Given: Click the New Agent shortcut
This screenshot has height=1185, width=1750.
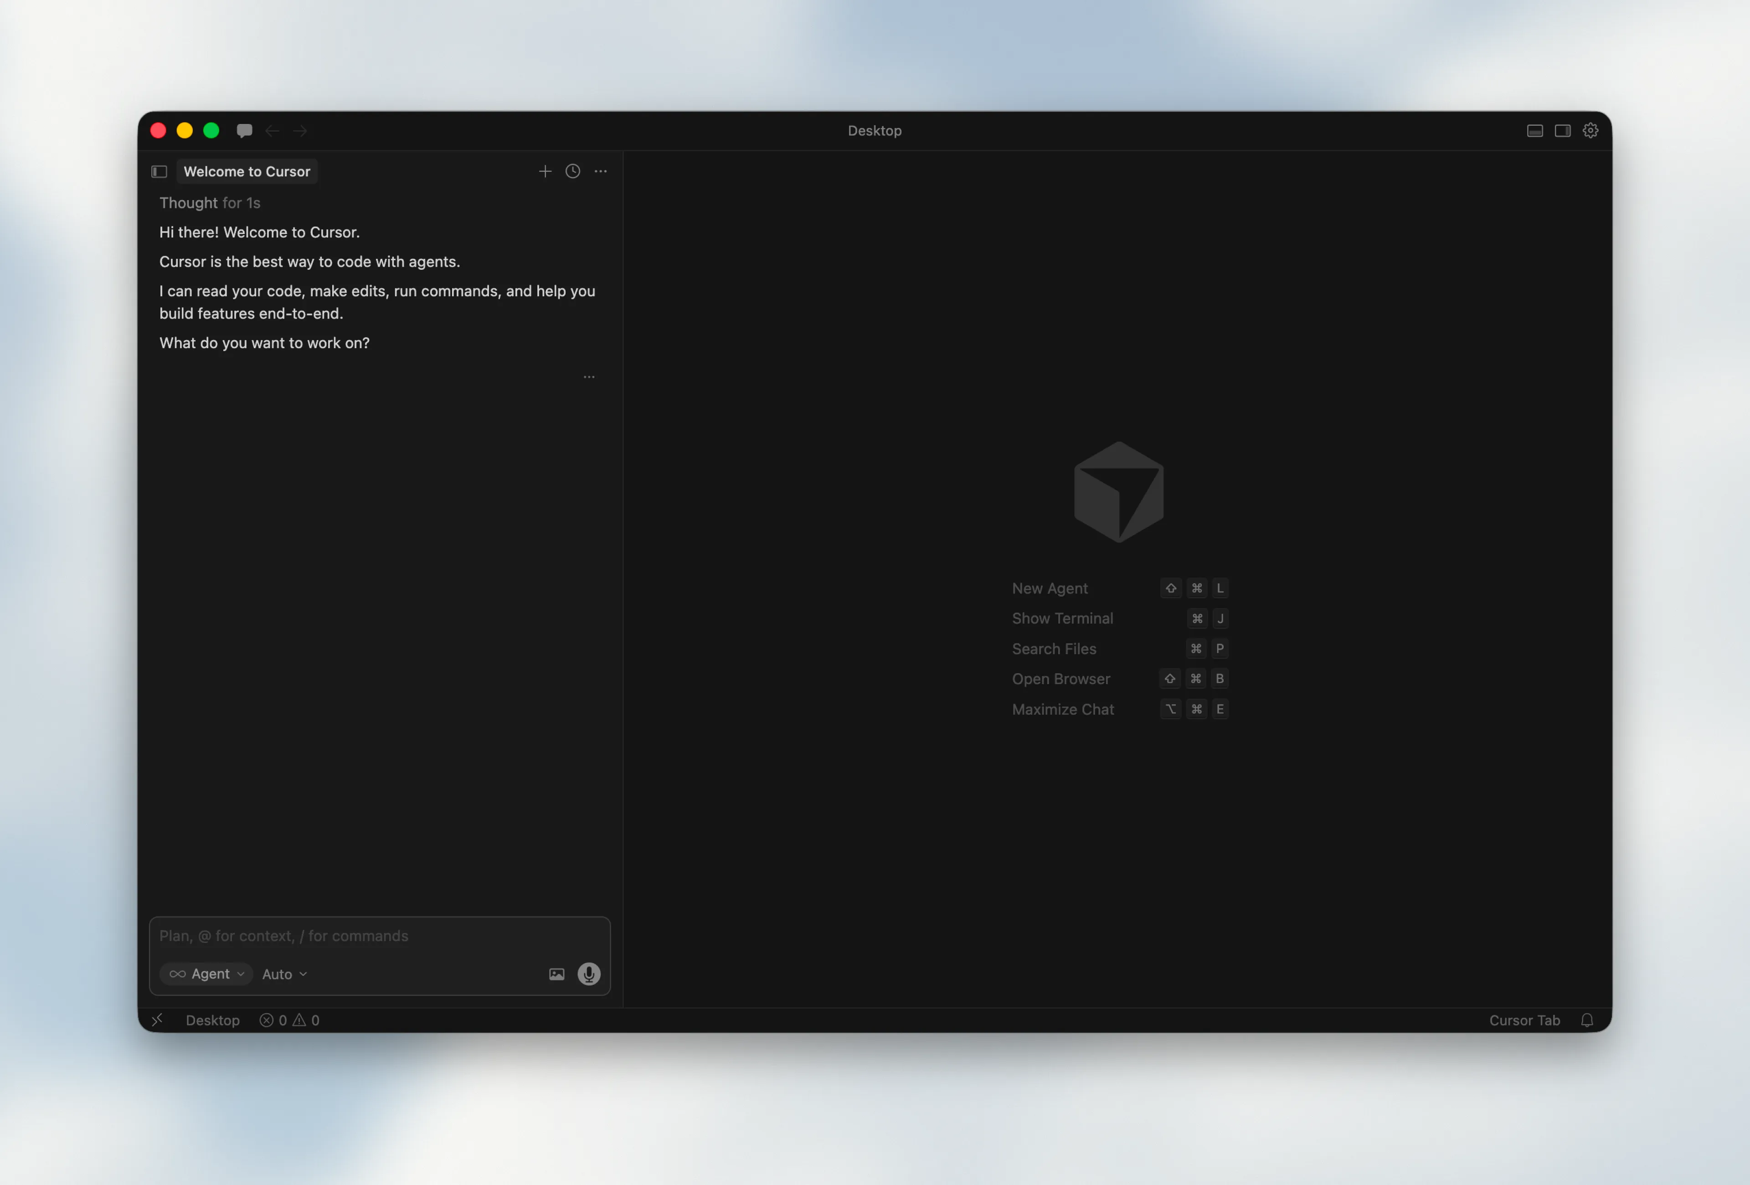Looking at the screenshot, I should click(1120, 588).
